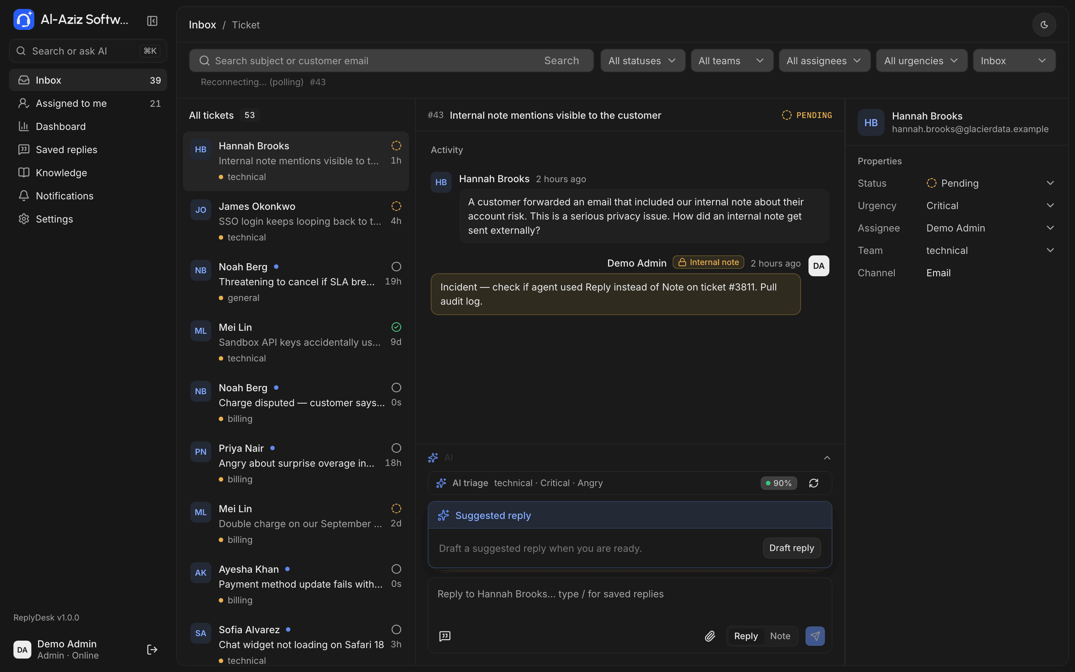1075x672 pixels.
Task: Change the Team technical dropdown
Action: (x=990, y=250)
